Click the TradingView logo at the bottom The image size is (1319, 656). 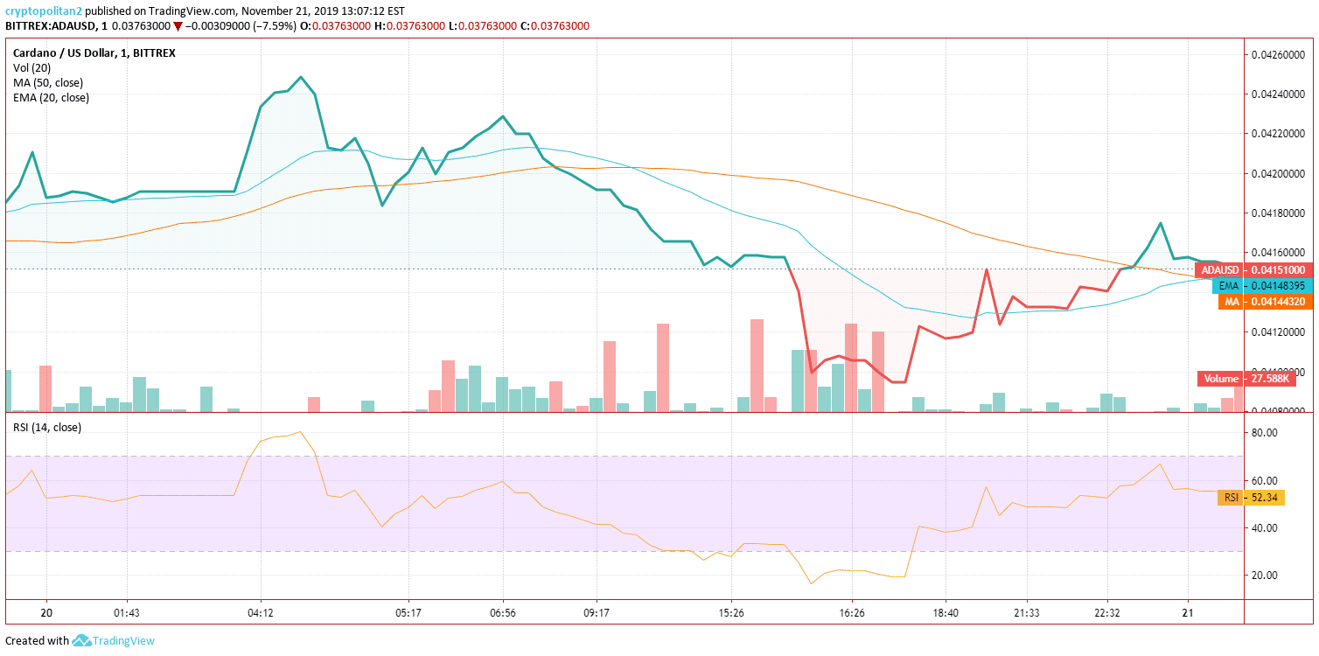(x=114, y=640)
